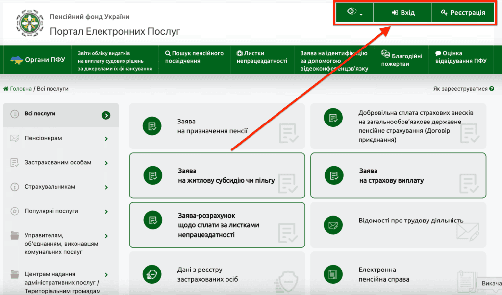Click the green icon on Добровільна сплата страхових внесків
This screenshot has height=295, width=502.
[333, 118]
